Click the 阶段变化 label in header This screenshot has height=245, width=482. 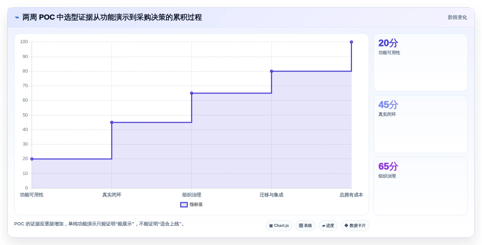point(457,17)
